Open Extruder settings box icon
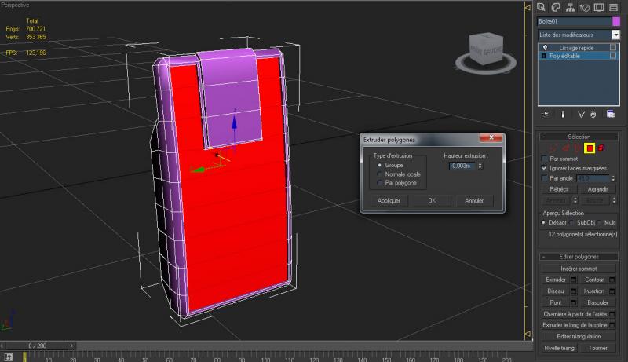This screenshot has height=362, width=628. point(573,279)
